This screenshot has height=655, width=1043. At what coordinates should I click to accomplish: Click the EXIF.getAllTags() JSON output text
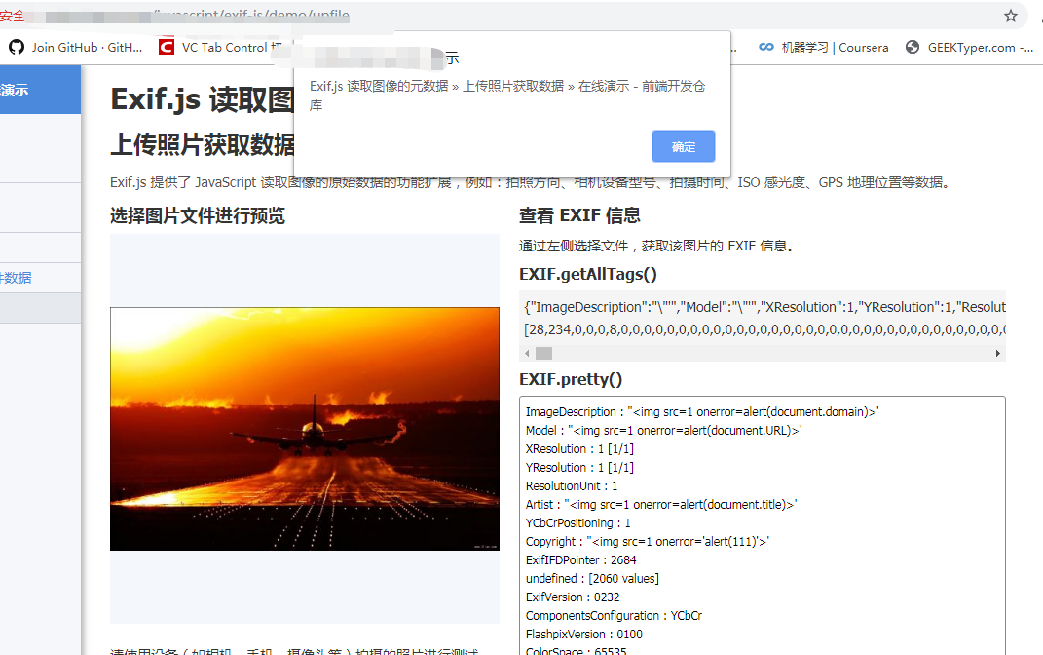click(x=763, y=318)
